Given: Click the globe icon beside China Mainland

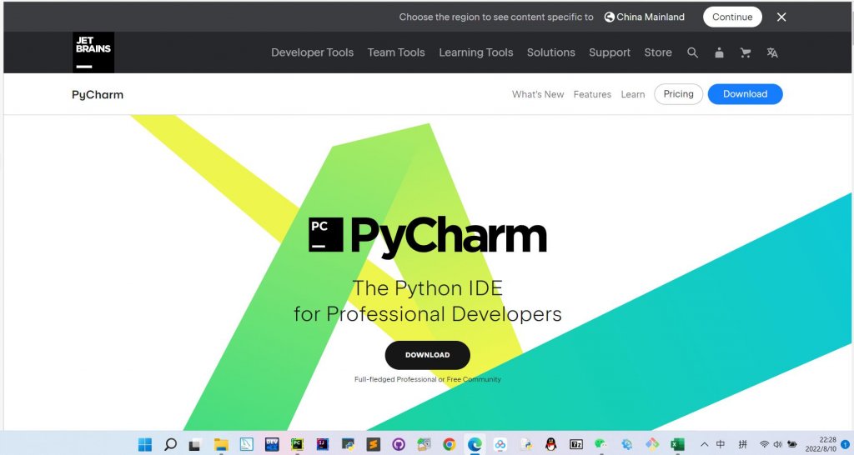Looking at the screenshot, I should point(610,17).
